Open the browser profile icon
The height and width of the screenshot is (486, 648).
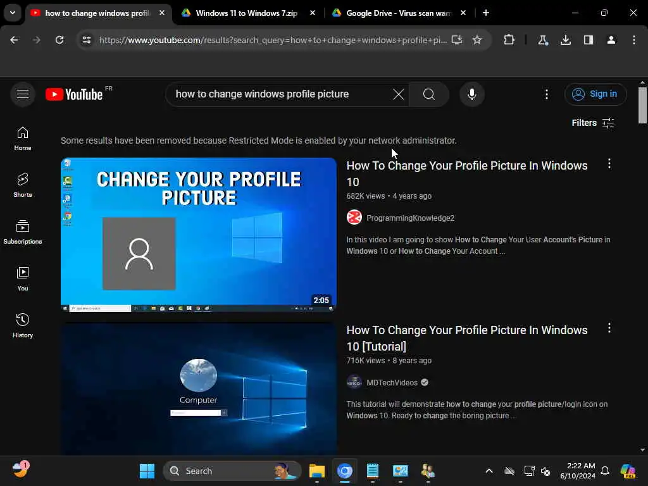click(611, 40)
